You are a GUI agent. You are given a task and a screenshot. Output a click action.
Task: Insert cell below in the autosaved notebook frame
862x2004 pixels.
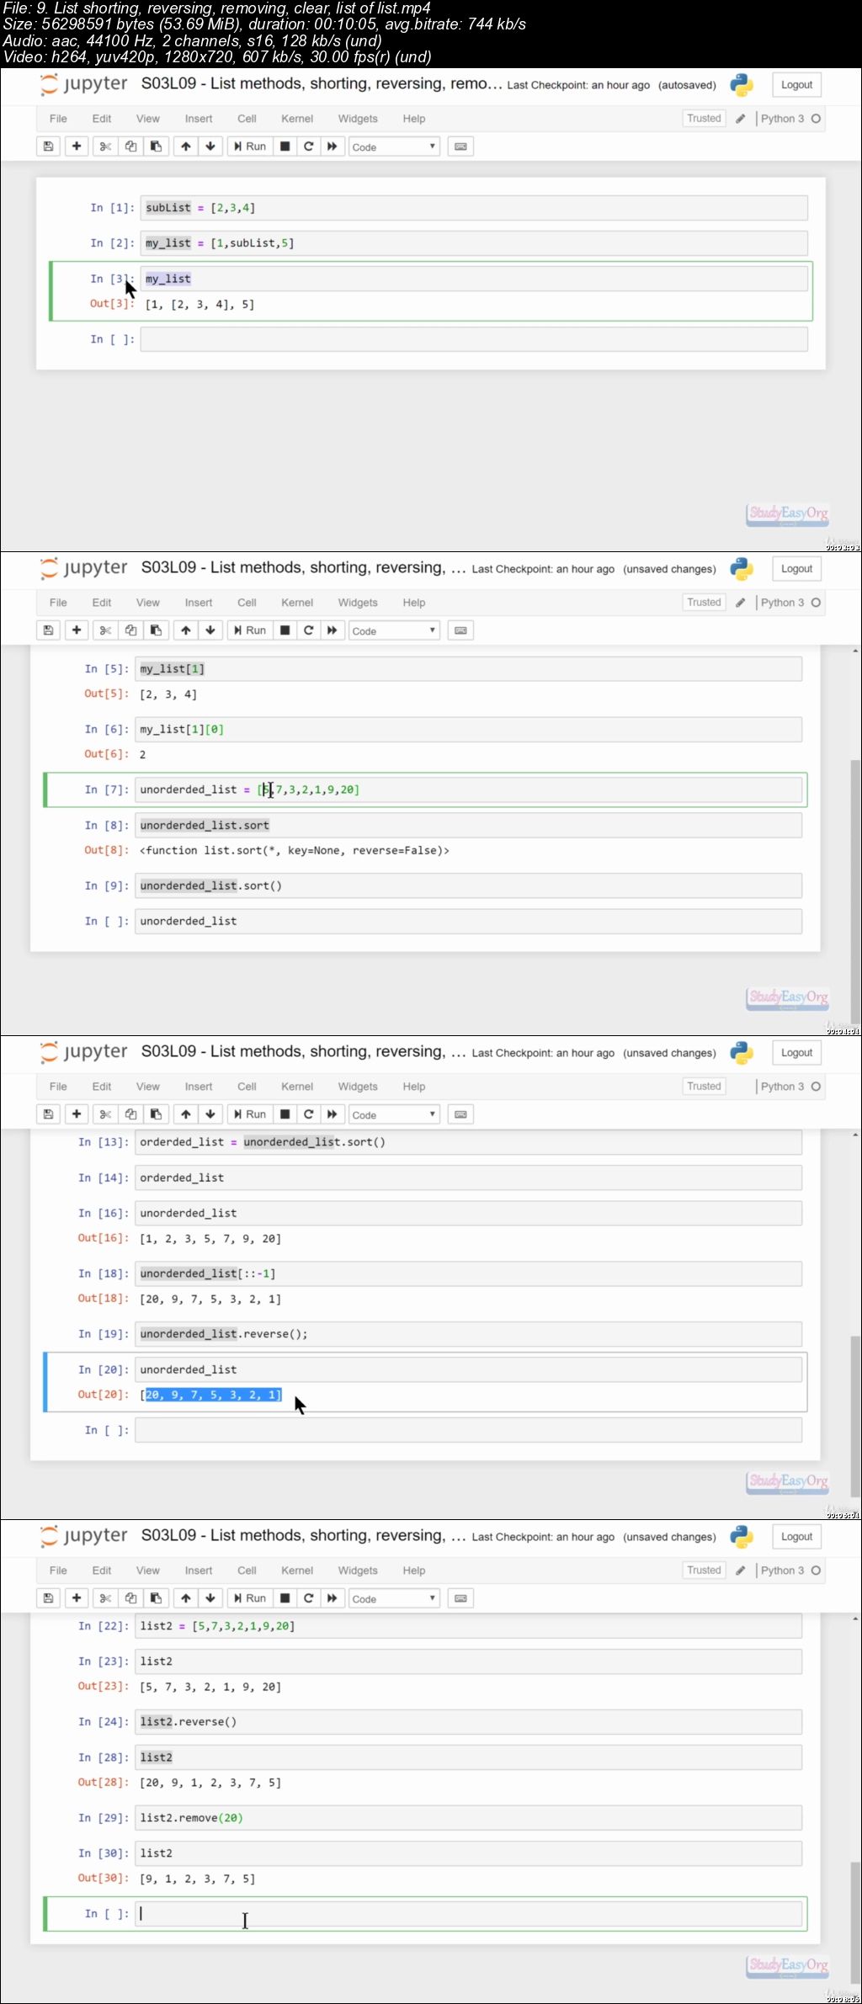pyautogui.click(x=77, y=146)
